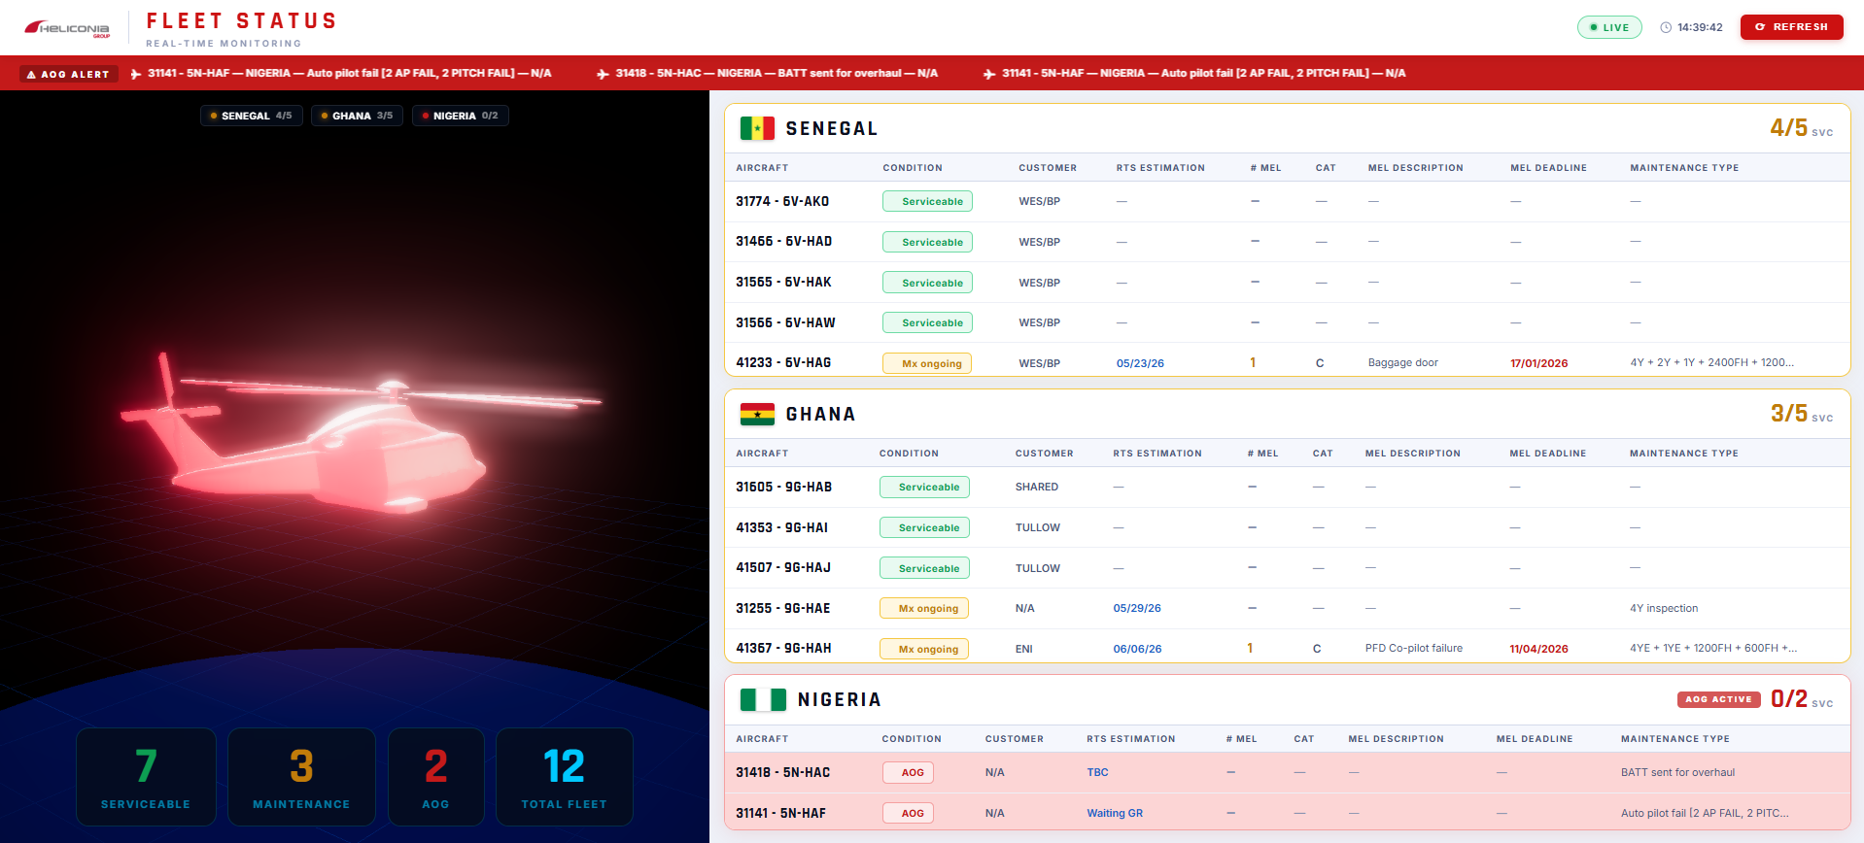
Task: Click the 14:39:42 time display
Action: 1700,27
